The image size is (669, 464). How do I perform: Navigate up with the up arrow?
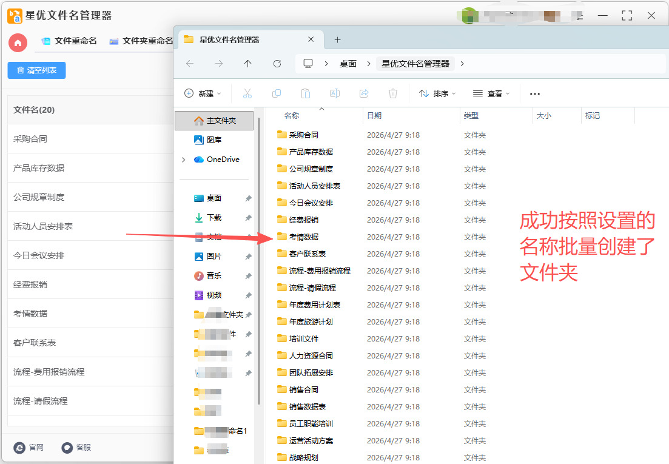point(247,64)
